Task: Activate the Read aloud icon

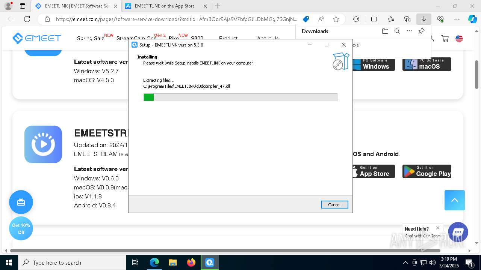Action: 321,19
